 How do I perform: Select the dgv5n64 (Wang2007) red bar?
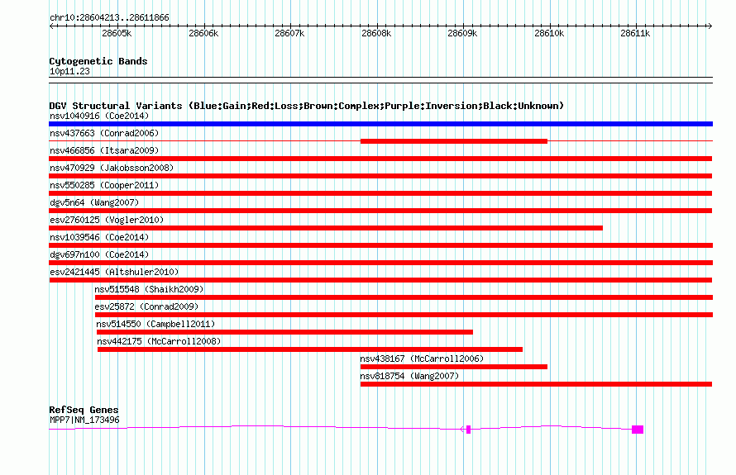pyautogui.click(x=380, y=211)
